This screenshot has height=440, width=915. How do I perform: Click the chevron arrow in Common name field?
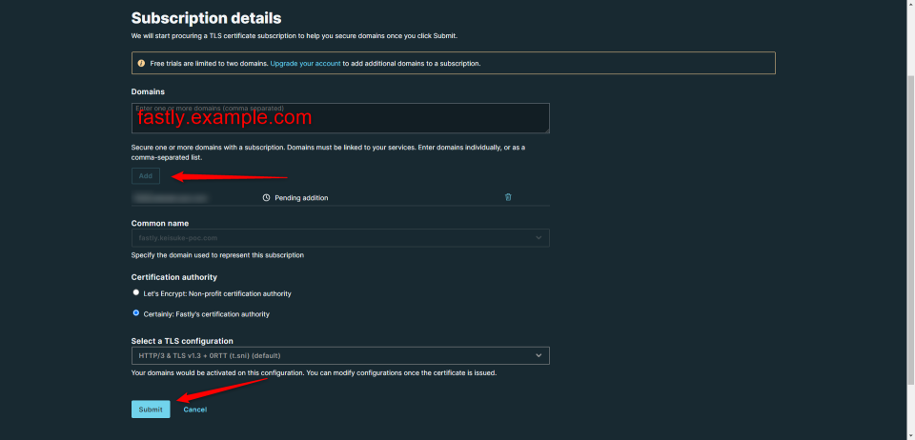[539, 238]
